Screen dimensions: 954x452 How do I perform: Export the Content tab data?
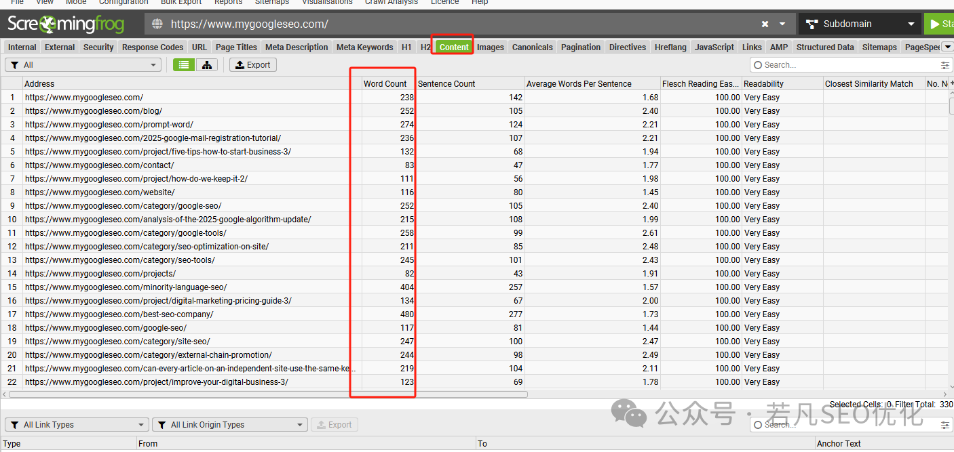tap(252, 65)
